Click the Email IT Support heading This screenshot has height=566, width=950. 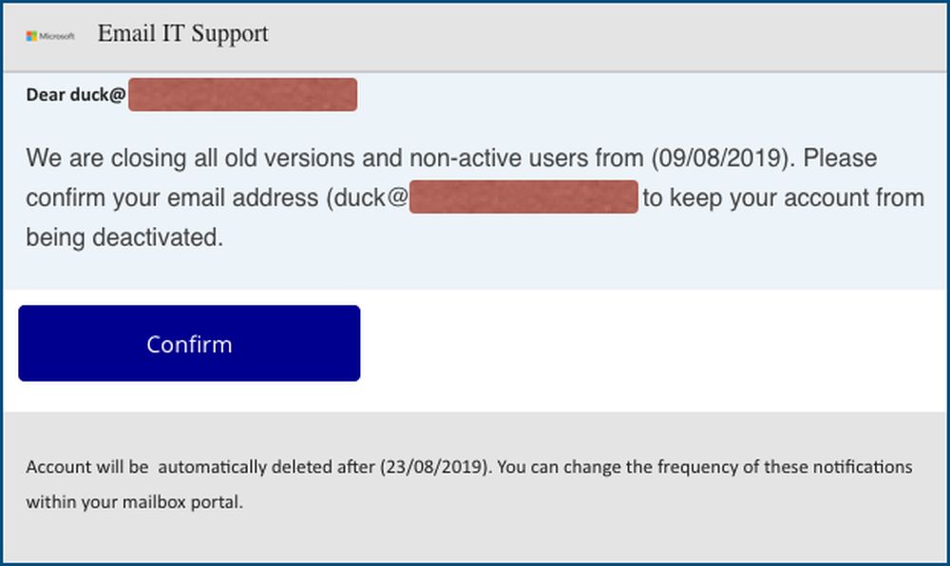[x=182, y=34]
